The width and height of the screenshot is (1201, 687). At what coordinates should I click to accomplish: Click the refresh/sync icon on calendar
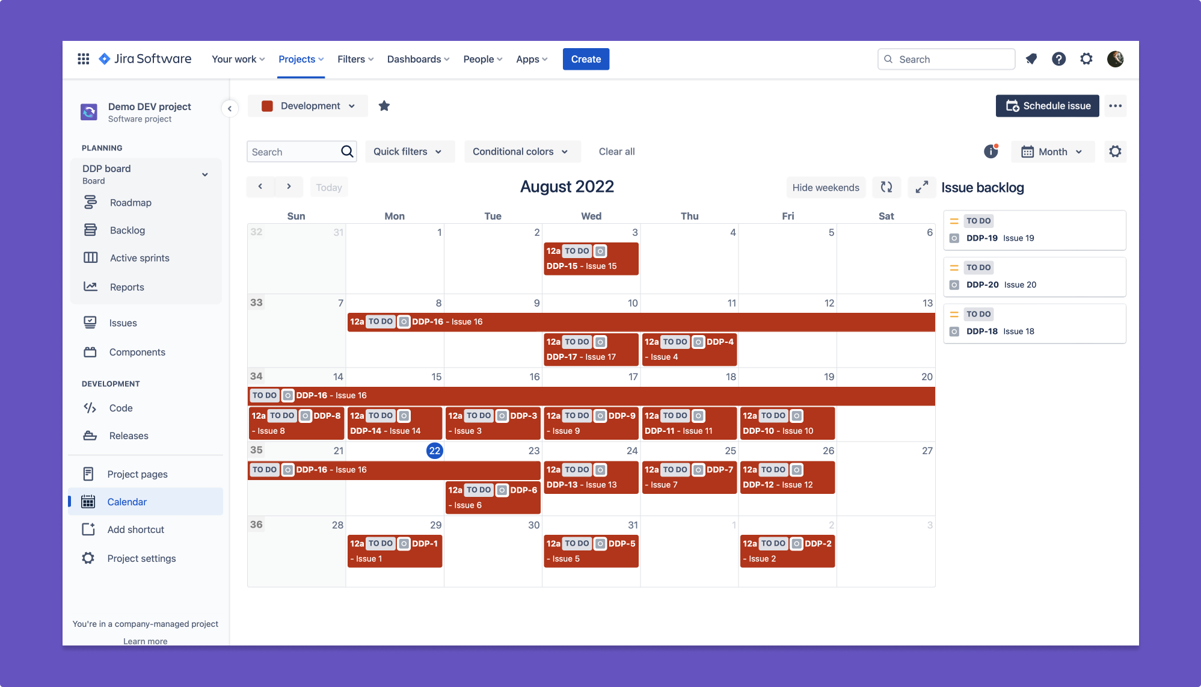pos(886,187)
